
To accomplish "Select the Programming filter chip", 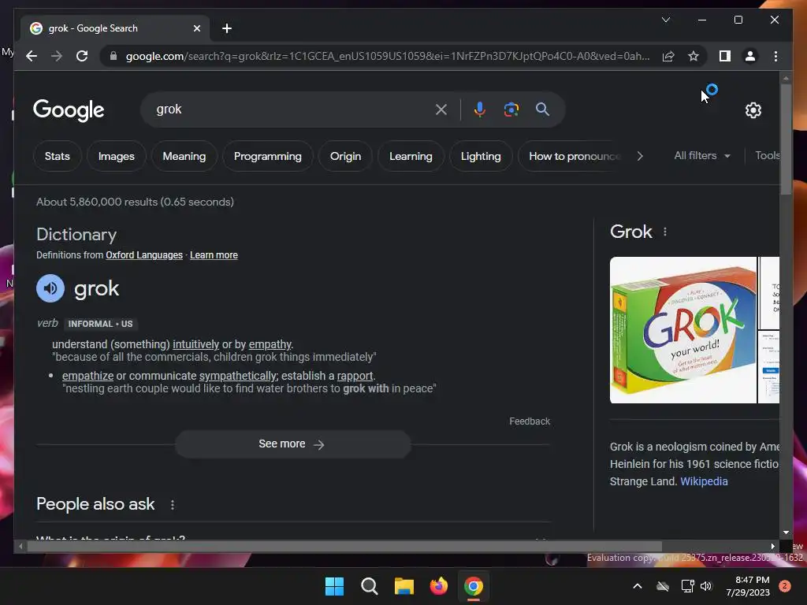I will pyautogui.click(x=268, y=156).
